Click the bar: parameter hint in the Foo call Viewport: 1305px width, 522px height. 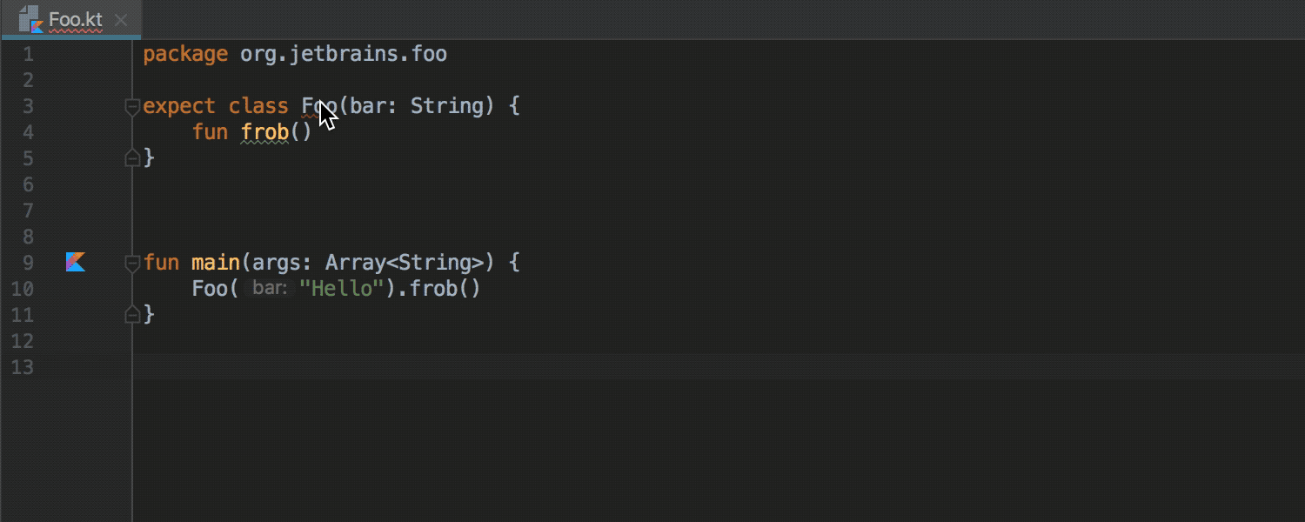click(x=269, y=289)
